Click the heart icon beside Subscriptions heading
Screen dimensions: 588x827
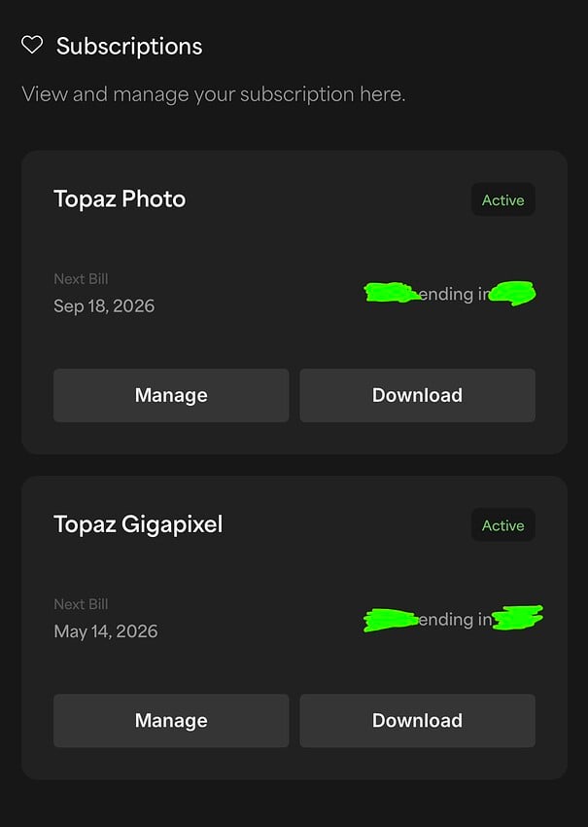32,45
